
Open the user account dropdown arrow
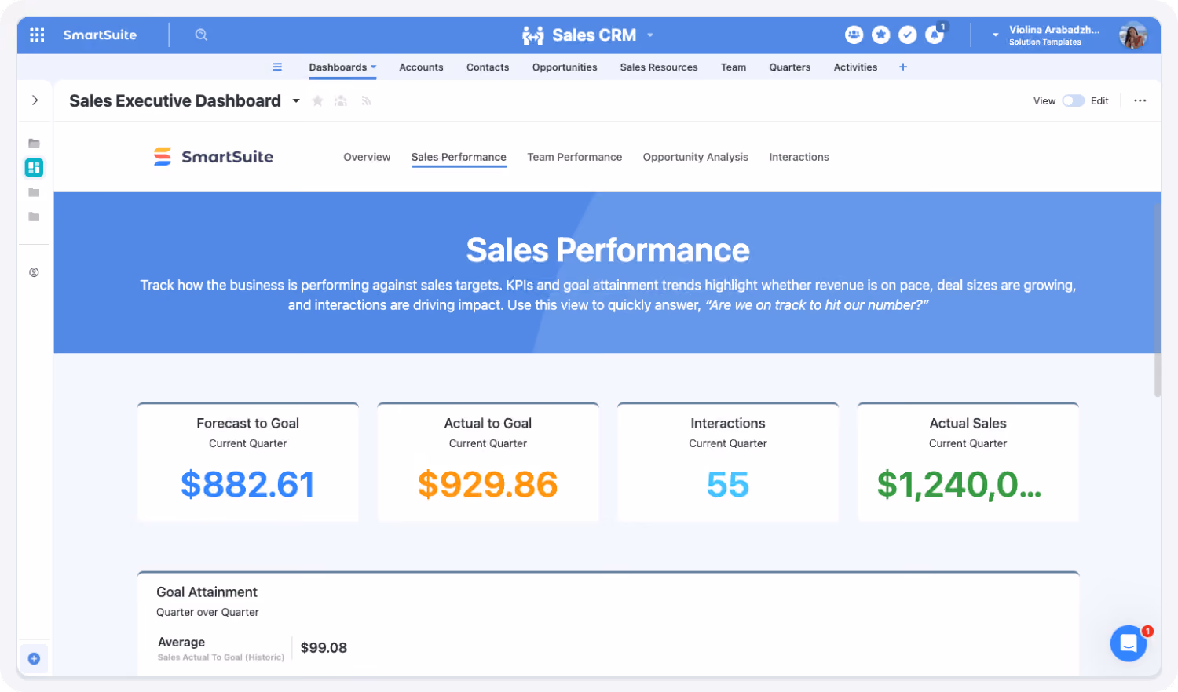point(996,35)
